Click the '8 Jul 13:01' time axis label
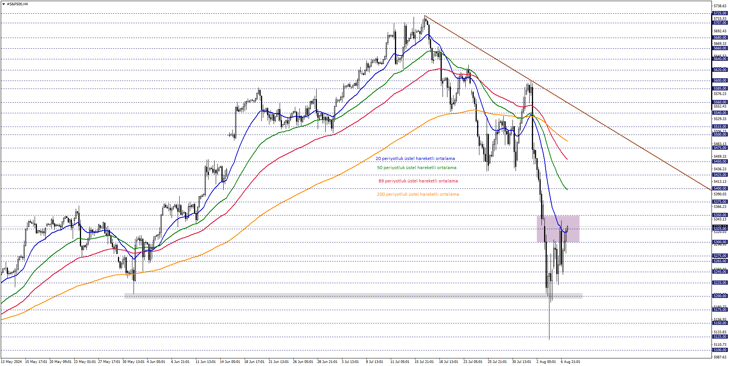729x366 pixels. (374, 362)
